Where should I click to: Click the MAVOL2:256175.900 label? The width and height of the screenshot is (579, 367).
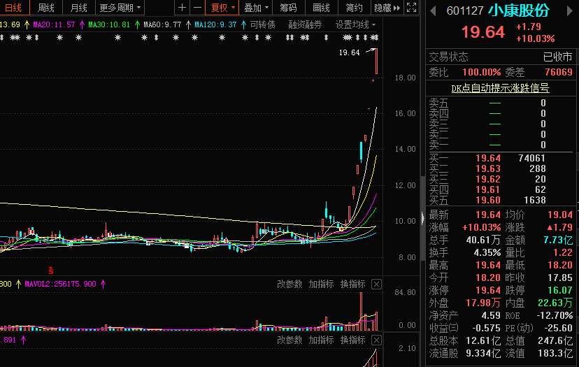[x=61, y=284]
